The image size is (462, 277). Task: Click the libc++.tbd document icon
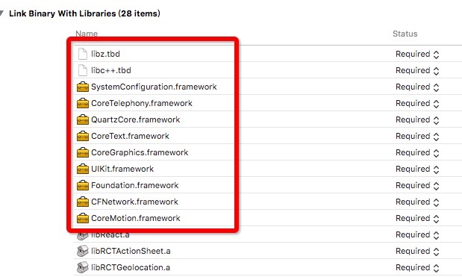83,70
